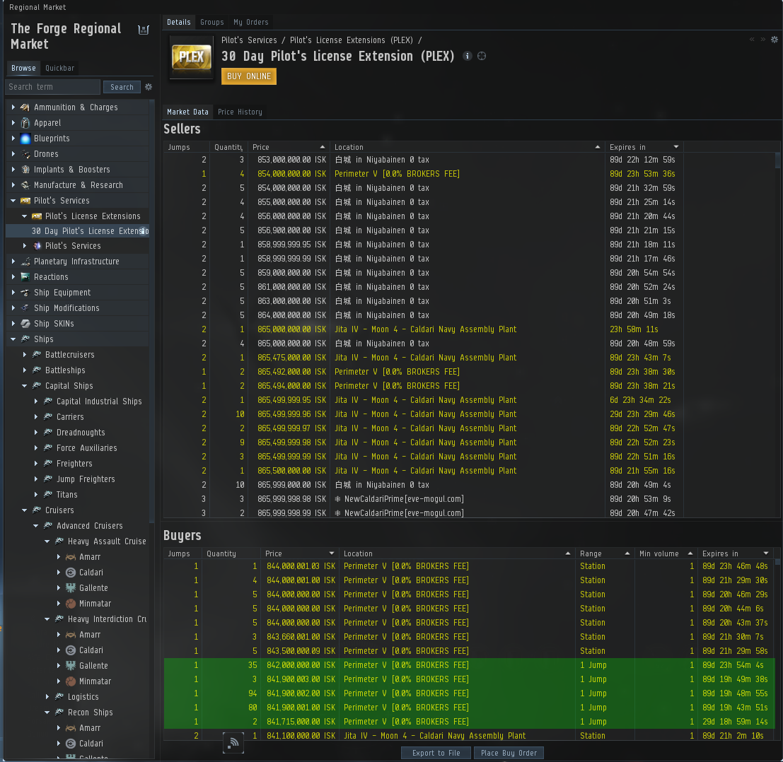Switch to the Groups tab

click(x=211, y=22)
